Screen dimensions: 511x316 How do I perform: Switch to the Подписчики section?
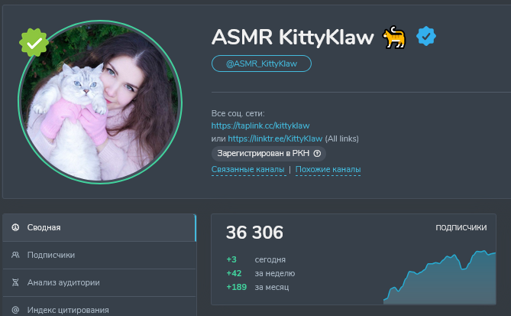pyautogui.click(x=99, y=256)
